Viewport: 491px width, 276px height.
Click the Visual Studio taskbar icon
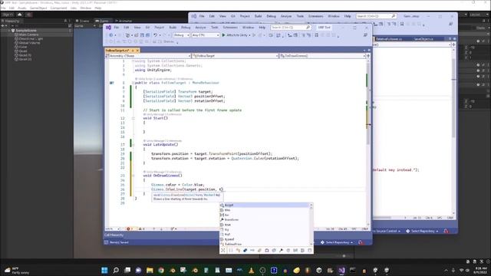[x=341, y=271]
